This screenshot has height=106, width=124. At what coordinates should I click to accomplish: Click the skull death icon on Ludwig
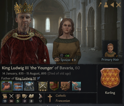45,61
